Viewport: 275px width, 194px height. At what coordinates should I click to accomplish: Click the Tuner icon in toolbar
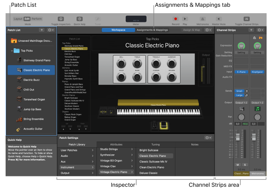(x=98, y=19)
